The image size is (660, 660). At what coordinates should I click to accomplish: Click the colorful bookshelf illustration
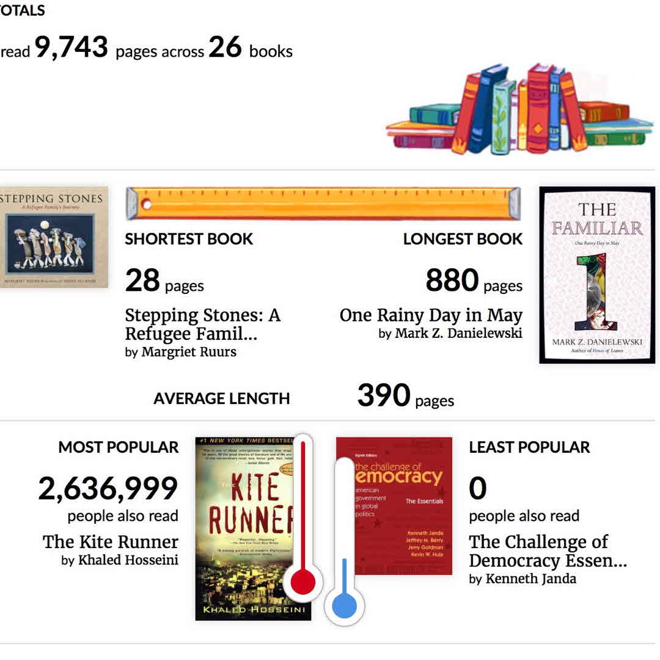click(519, 110)
